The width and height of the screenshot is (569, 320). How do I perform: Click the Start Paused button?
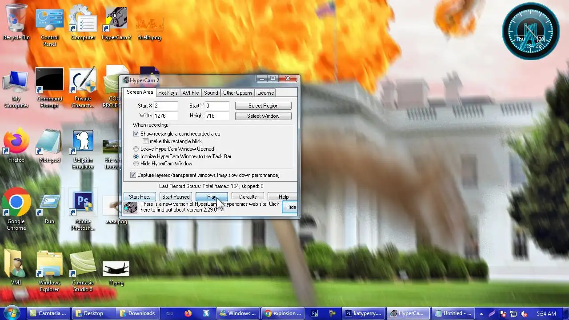tap(176, 197)
